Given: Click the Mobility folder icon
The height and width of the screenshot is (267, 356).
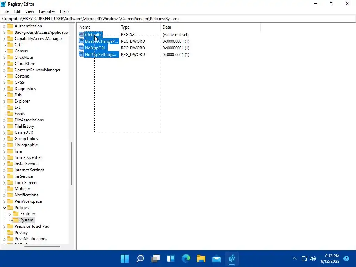Looking at the screenshot, I should [x=10, y=189].
